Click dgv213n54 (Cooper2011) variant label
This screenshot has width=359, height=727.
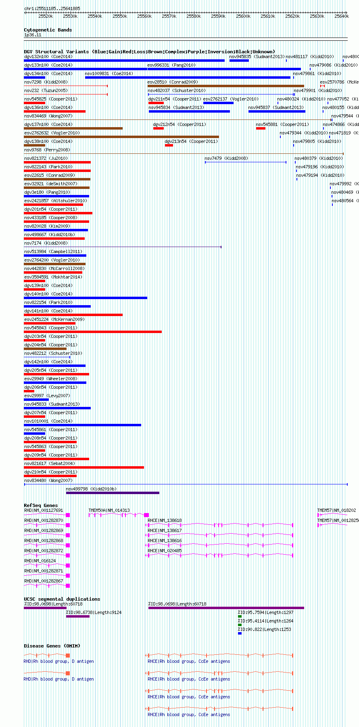click(x=191, y=141)
